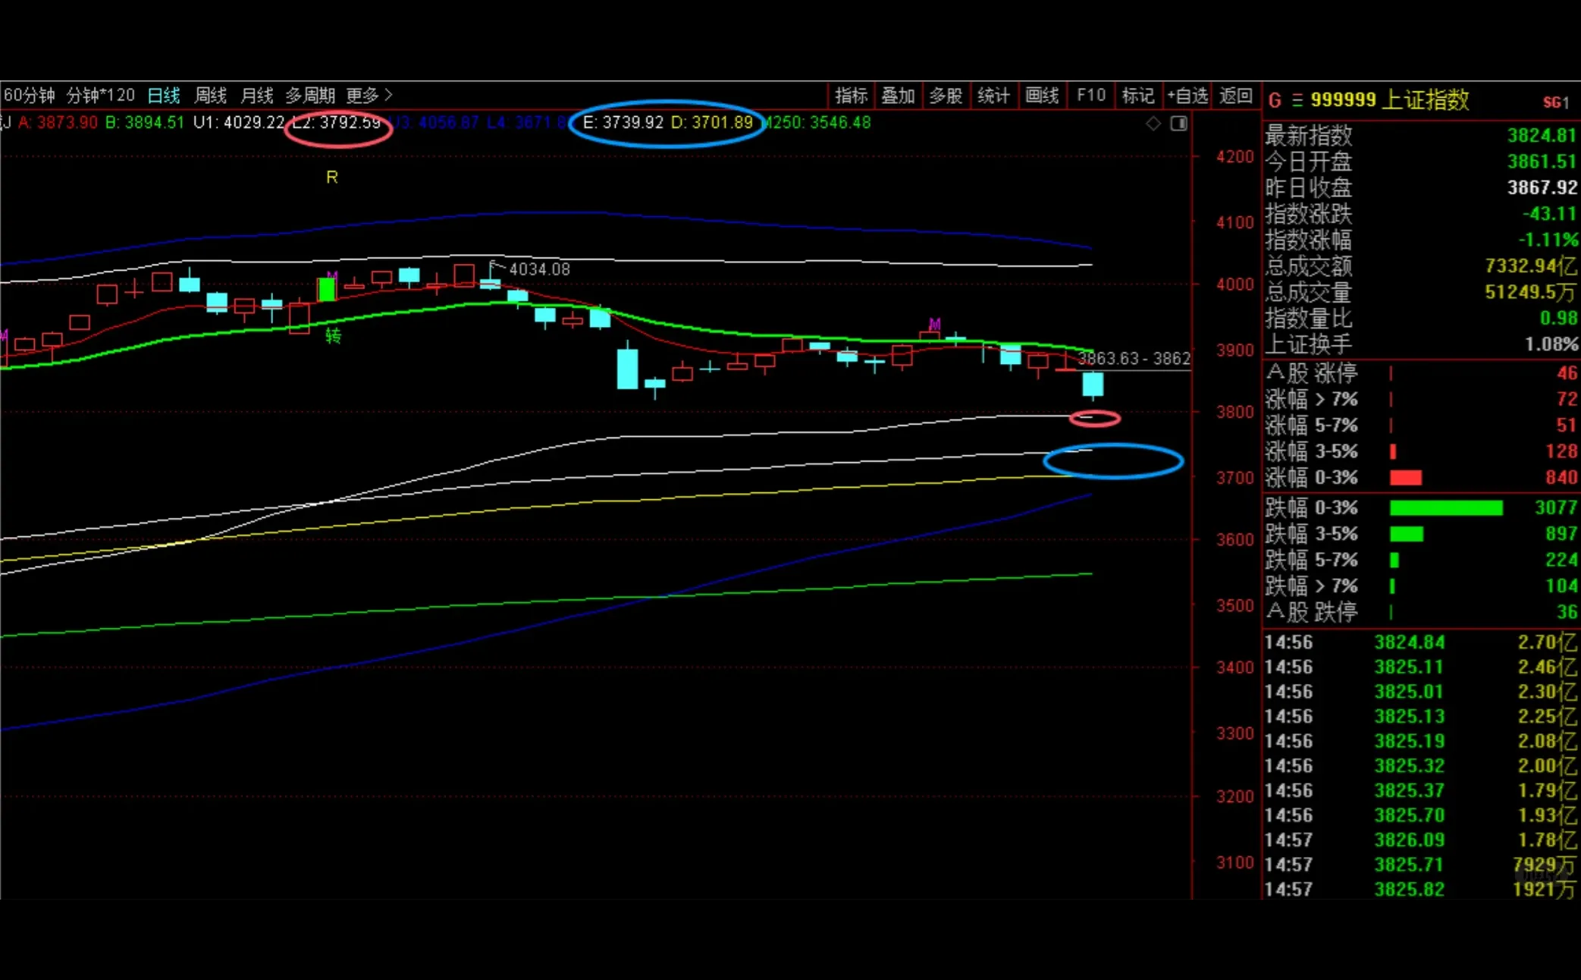Screen dimensions: 1581x980
Task: Open the 多周期 multi-period option
Action: [310, 96]
